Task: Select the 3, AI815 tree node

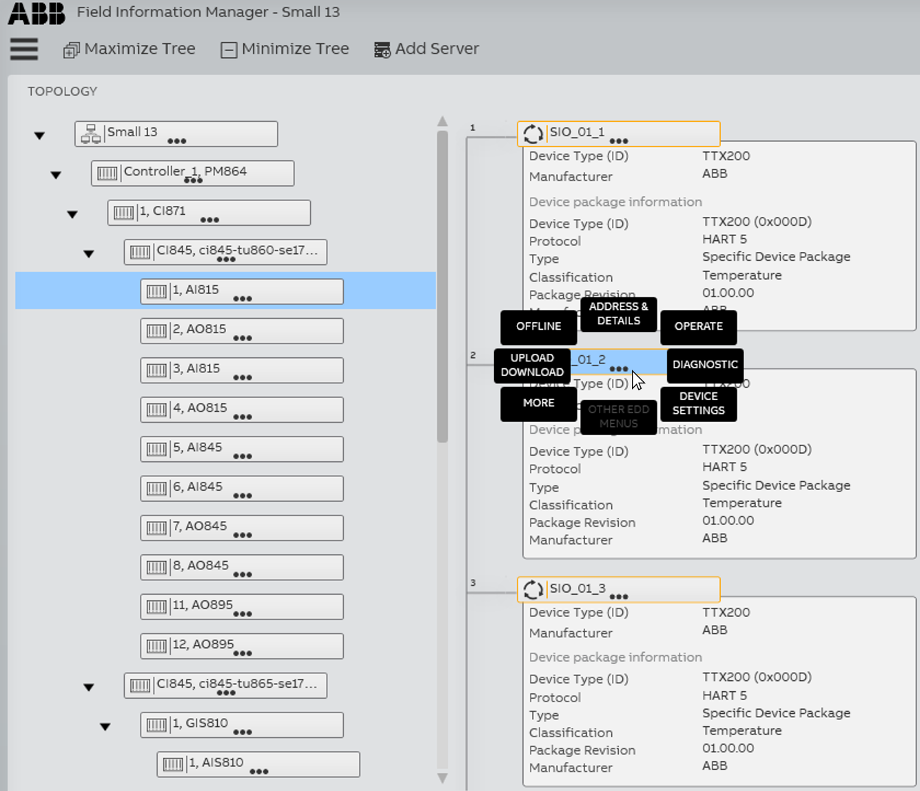Action: click(x=242, y=370)
